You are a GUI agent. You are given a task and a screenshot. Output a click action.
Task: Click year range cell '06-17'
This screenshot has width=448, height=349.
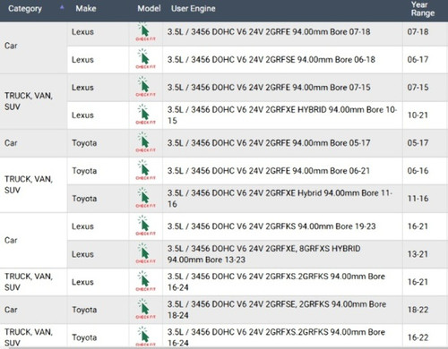point(418,59)
